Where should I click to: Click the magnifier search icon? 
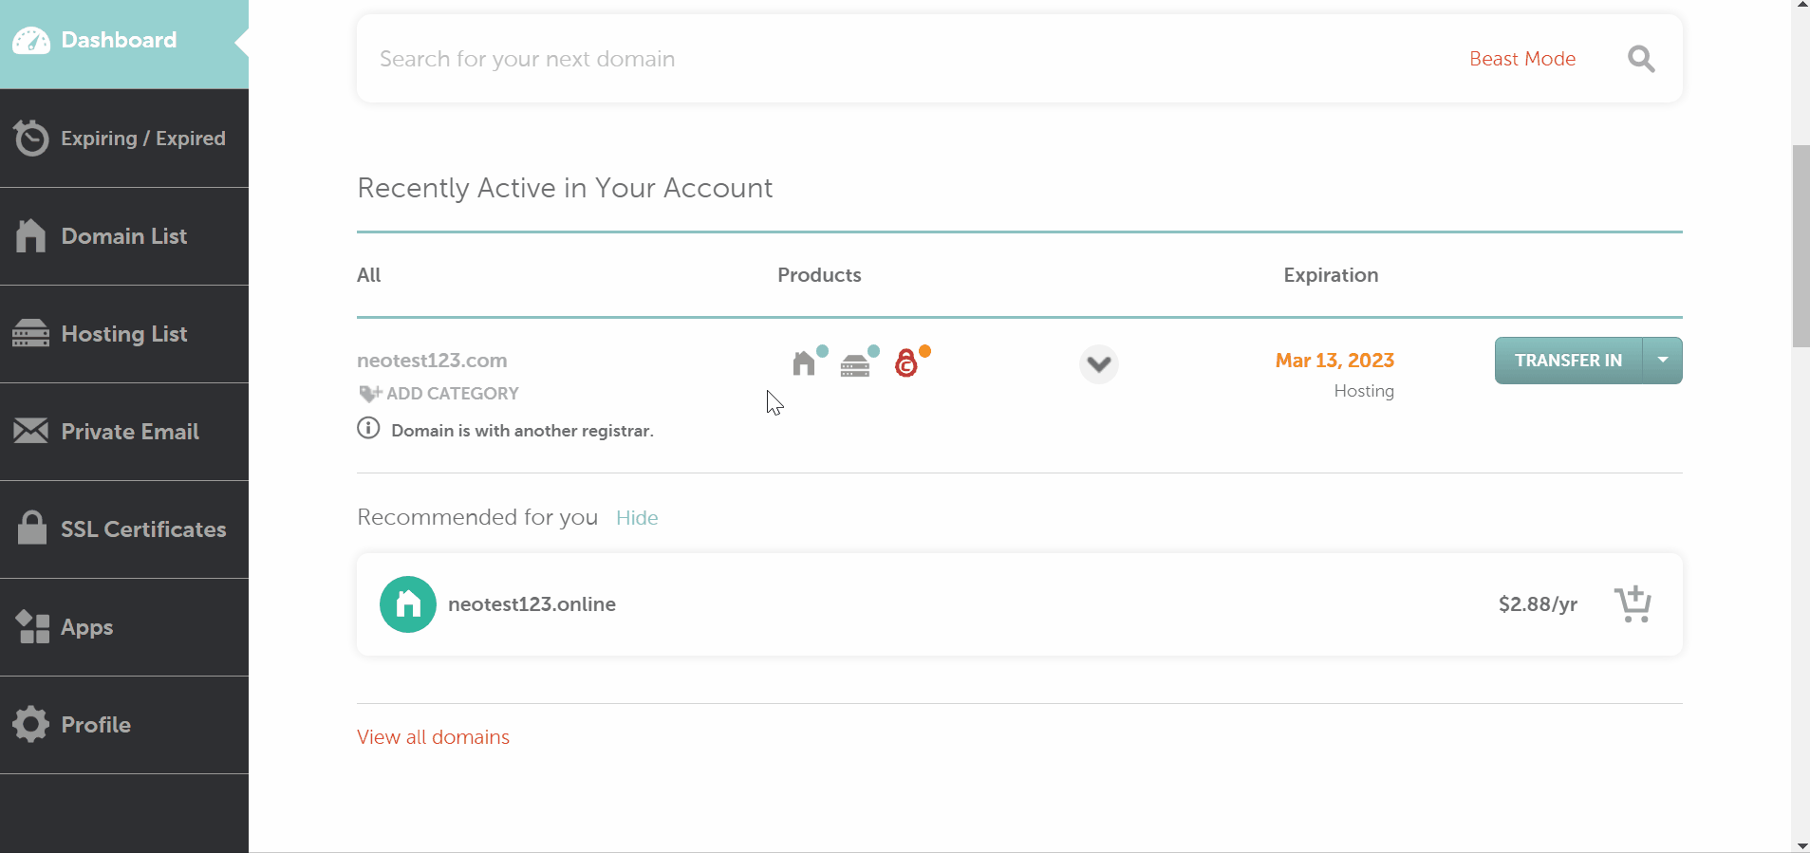[1641, 59]
